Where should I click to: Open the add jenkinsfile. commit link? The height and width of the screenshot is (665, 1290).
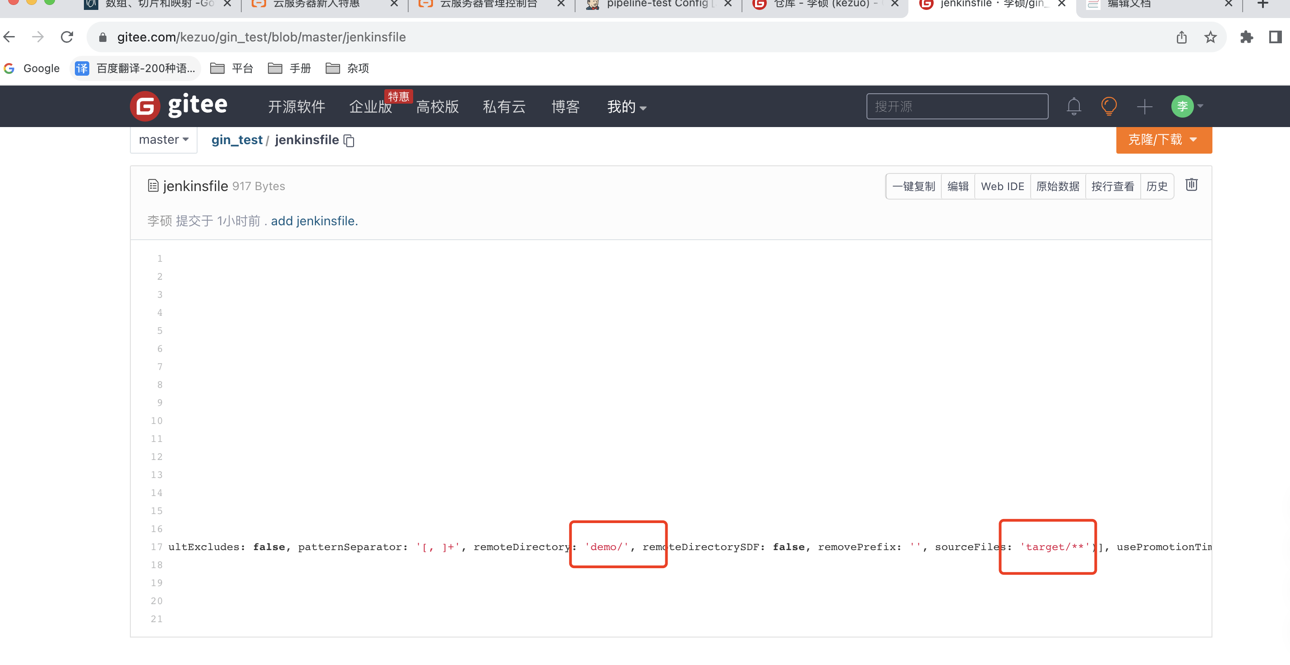click(314, 221)
